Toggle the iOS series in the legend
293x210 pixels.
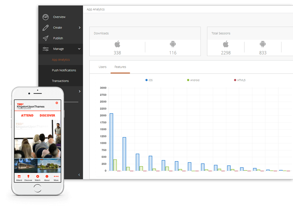click(149, 80)
